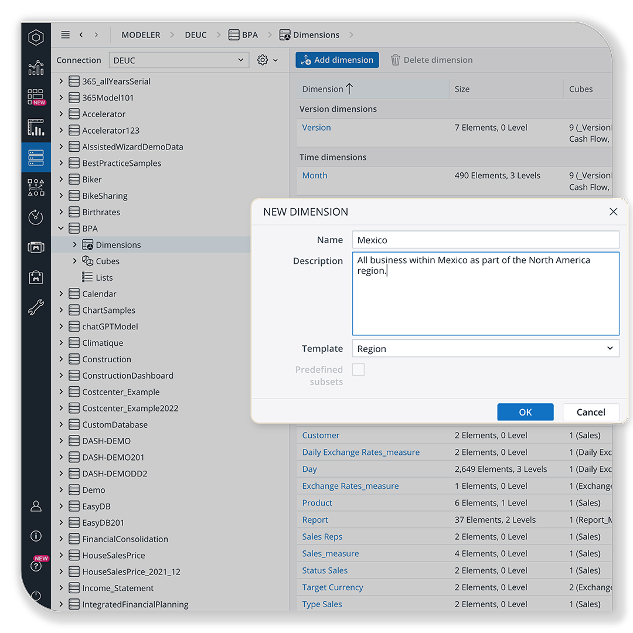Expand the Cubes node under BPA
The image size is (633, 633).
(74, 261)
